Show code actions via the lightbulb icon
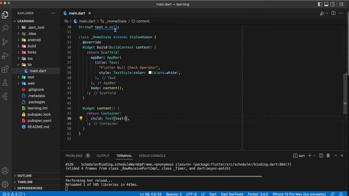Image resolution: width=349 pixels, height=196 pixels. tap(81, 118)
